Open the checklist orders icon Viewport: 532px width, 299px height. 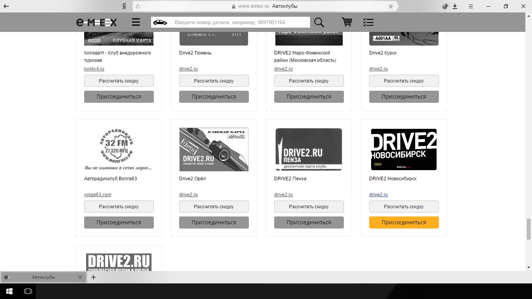point(368,22)
